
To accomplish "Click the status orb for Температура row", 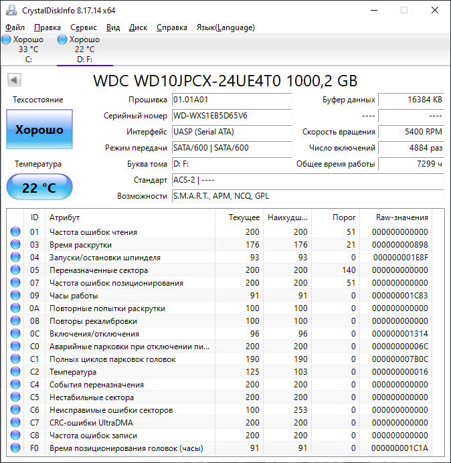I will point(15,372).
